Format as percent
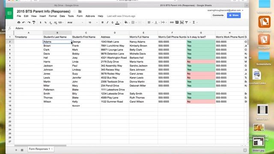The width and height of the screenshot is (274, 154). point(45,22)
